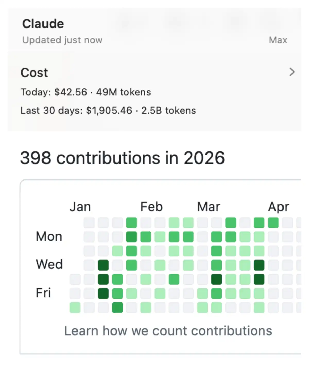The width and height of the screenshot is (309, 377).
Task: Select dark green Thursday square beneath Mar
Action: click(217, 279)
